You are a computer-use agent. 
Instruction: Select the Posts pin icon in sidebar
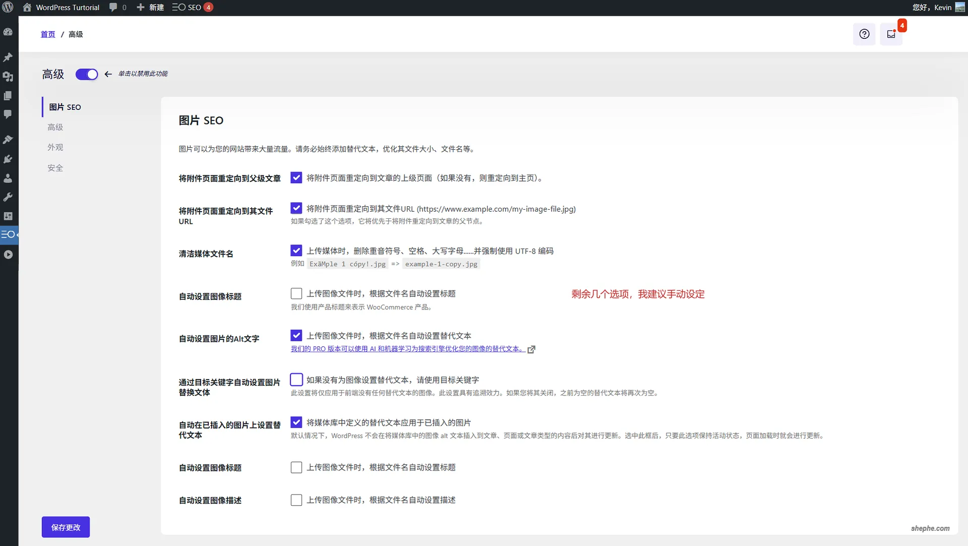(x=8, y=57)
